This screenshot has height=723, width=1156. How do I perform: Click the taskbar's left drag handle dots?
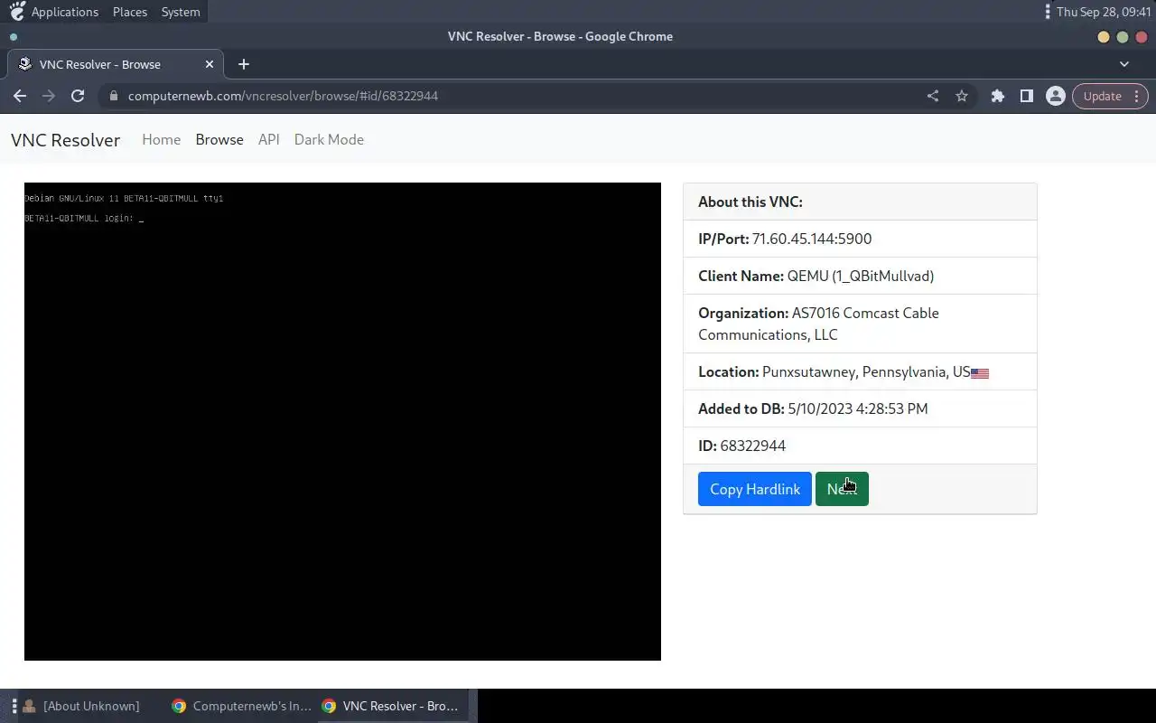(x=14, y=706)
